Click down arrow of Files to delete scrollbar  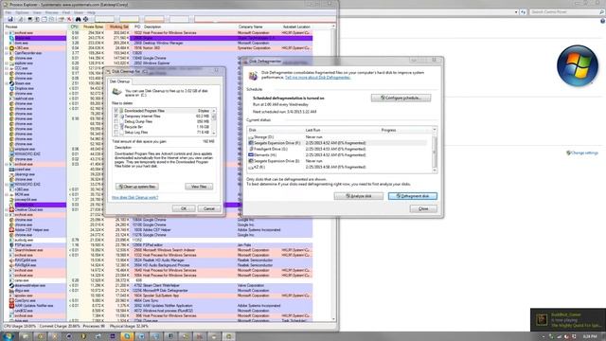click(214, 134)
